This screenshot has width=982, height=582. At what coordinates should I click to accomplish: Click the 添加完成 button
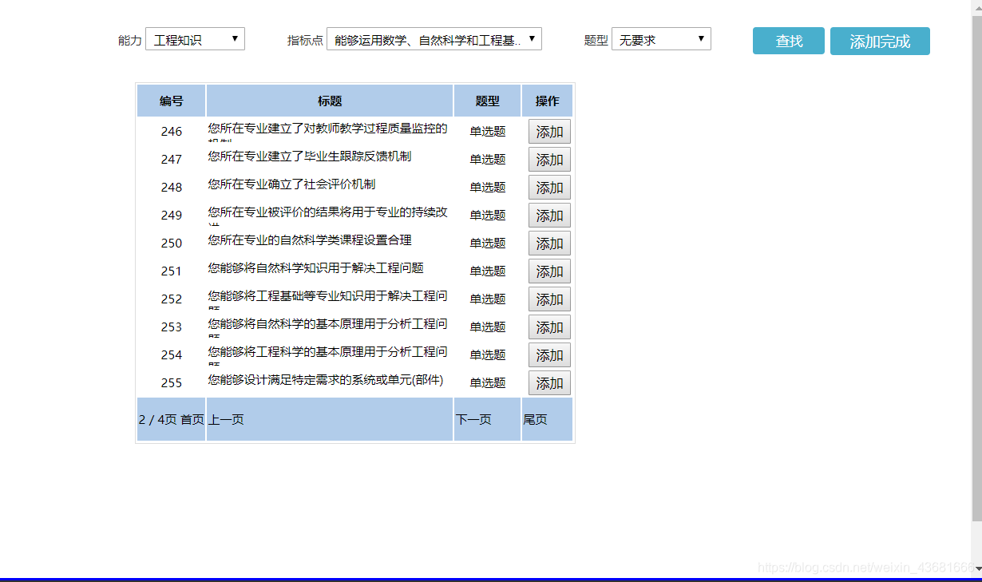[x=880, y=41]
